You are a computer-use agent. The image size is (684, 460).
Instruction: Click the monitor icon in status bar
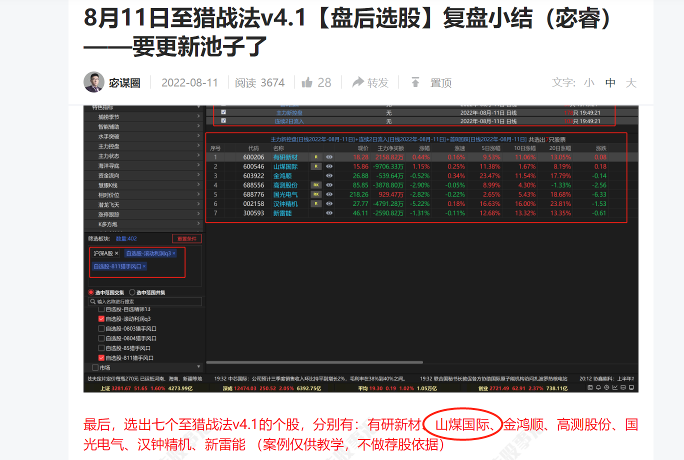pos(631,388)
